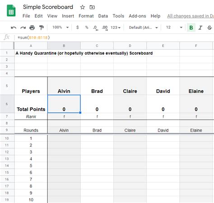
Task: Click the Rounds label cell
Action: click(x=31, y=130)
